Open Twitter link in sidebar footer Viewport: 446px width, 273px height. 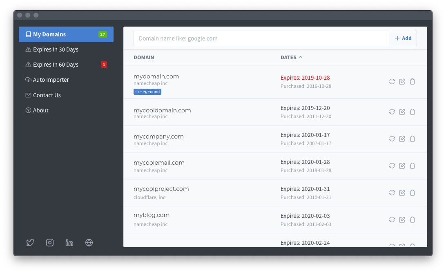pyautogui.click(x=30, y=242)
